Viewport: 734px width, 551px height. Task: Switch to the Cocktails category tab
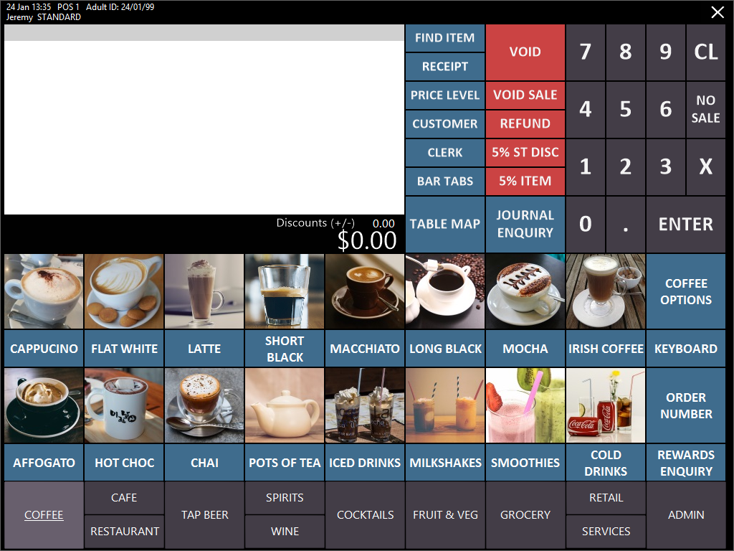365,515
